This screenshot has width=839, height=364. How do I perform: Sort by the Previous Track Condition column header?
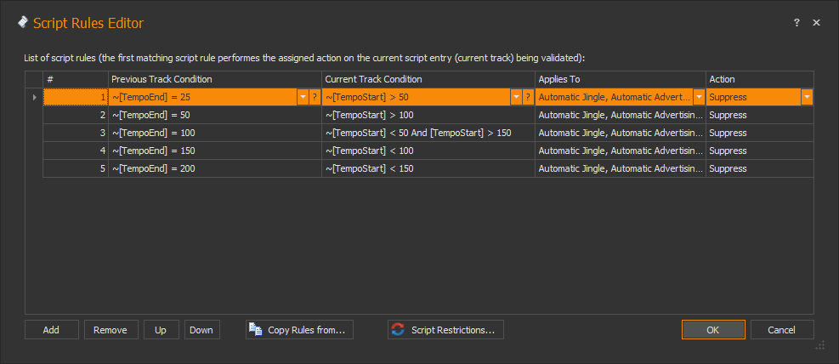[x=215, y=79]
